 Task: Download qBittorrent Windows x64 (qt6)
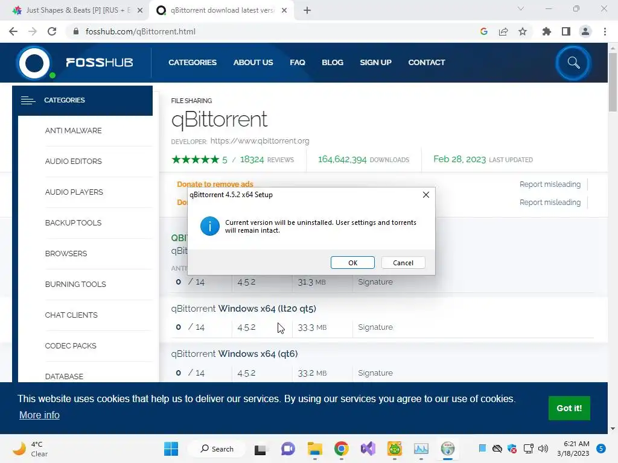[234, 354]
